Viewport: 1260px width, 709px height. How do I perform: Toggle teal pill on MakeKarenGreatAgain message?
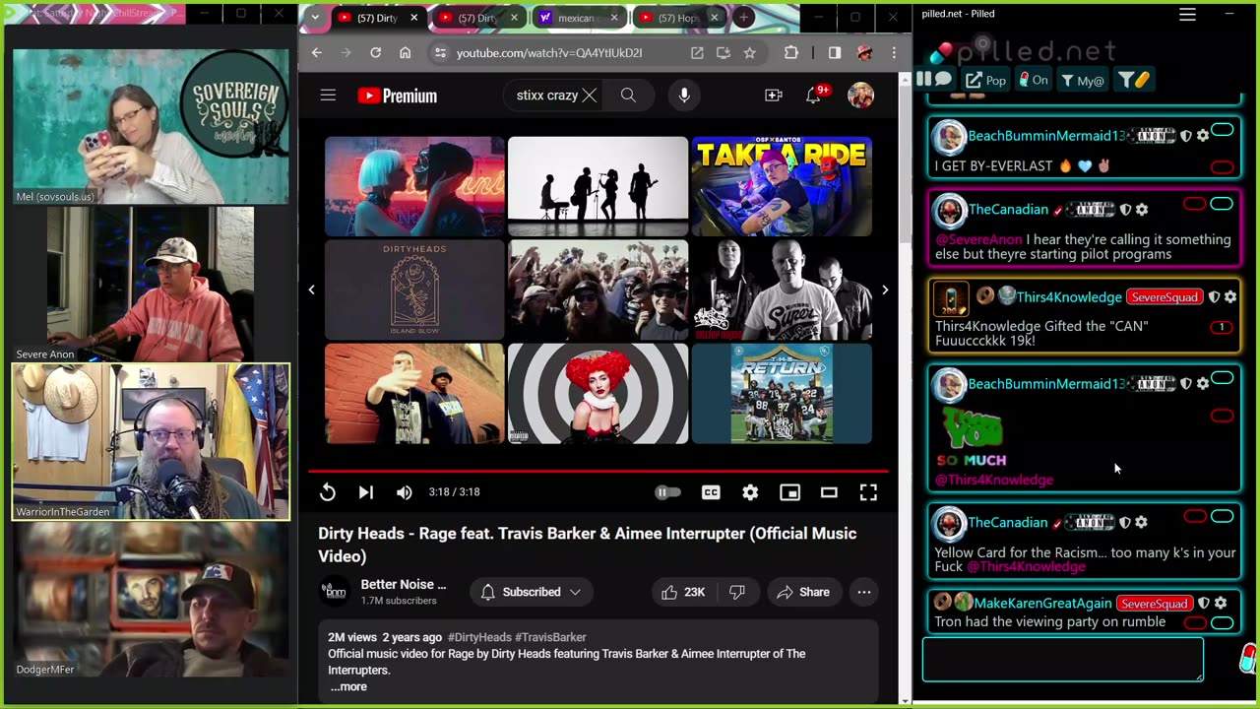click(1222, 622)
